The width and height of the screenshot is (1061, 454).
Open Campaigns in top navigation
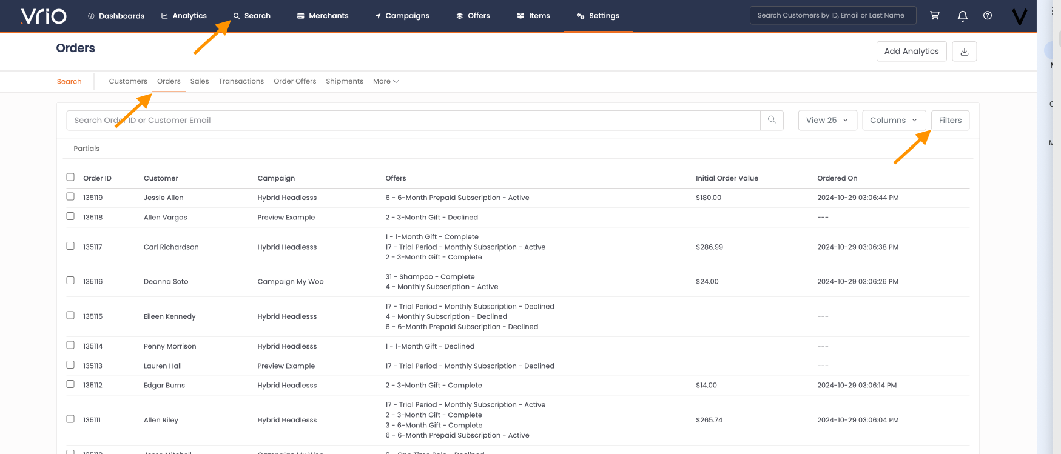tap(402, 16)
